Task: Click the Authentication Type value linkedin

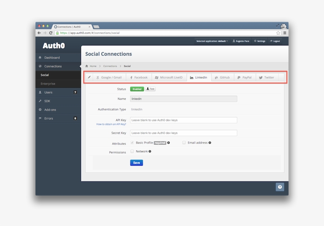Action: (x=137, y=109)
